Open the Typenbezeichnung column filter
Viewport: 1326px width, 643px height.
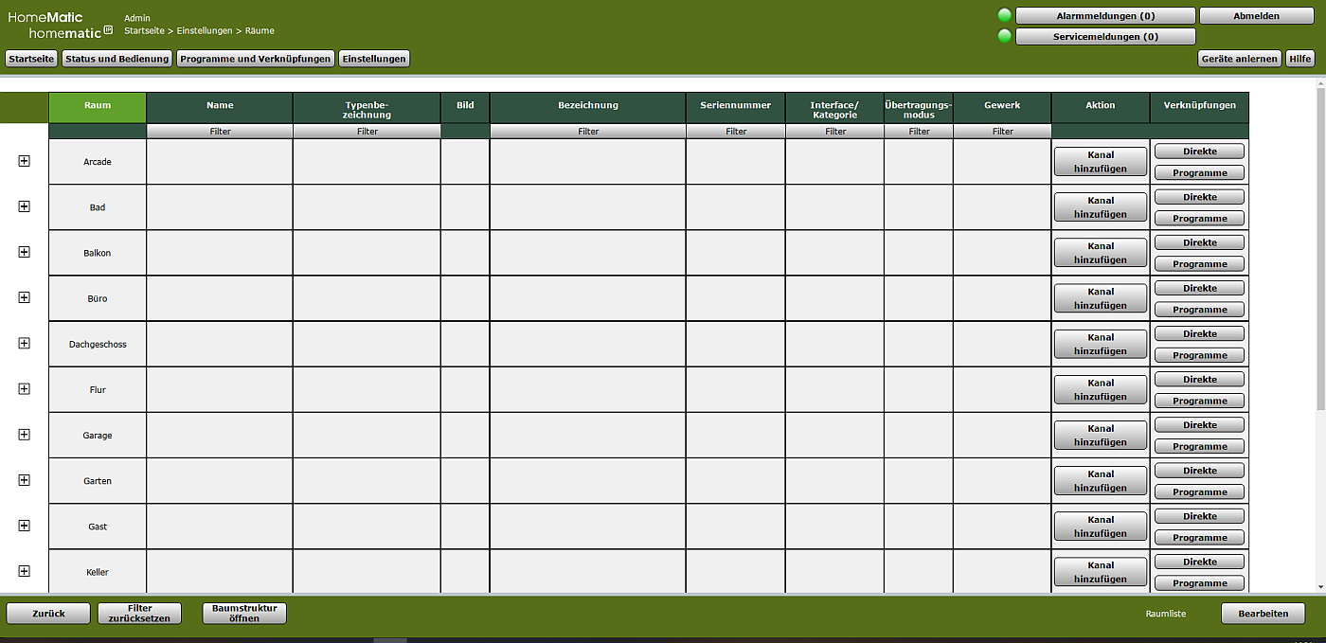coord(367,132)
